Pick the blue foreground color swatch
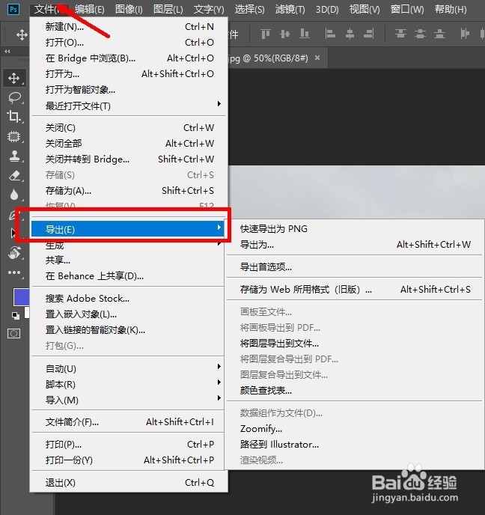 click(x=22, y=296)
